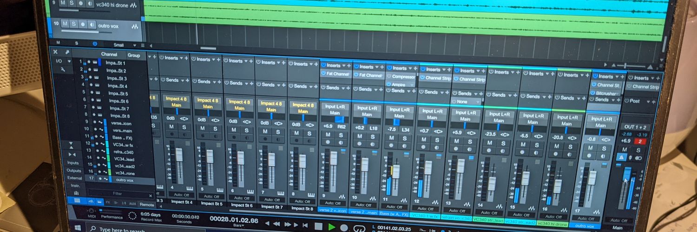Solo the vc340 hi drone track
Screen dimensions: 697x232
72,3
